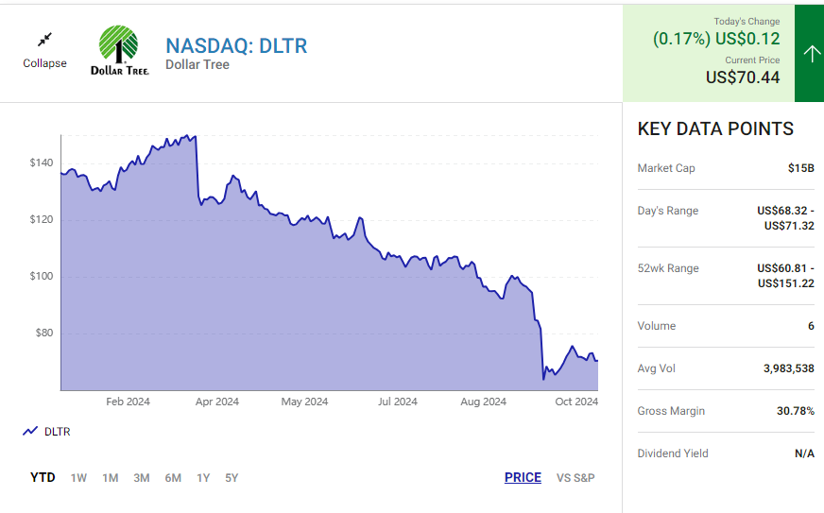The width and height of the screenshot is (824, 513).
Task: Click the Collapse label
Action: 44,63
